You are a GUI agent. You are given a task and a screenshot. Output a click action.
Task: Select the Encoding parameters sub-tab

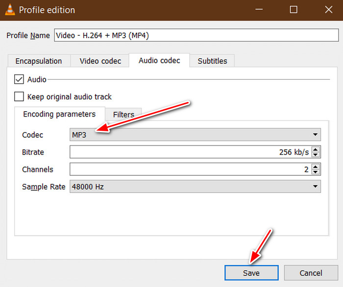(59, 114)
